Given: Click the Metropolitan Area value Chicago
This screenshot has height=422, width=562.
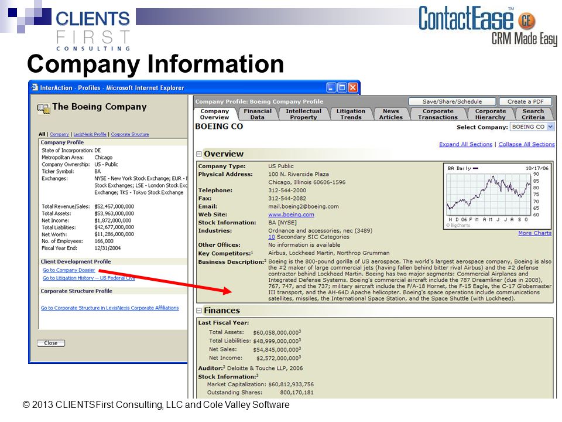Looking at the screenshot, I should click(x=103, y=157).
